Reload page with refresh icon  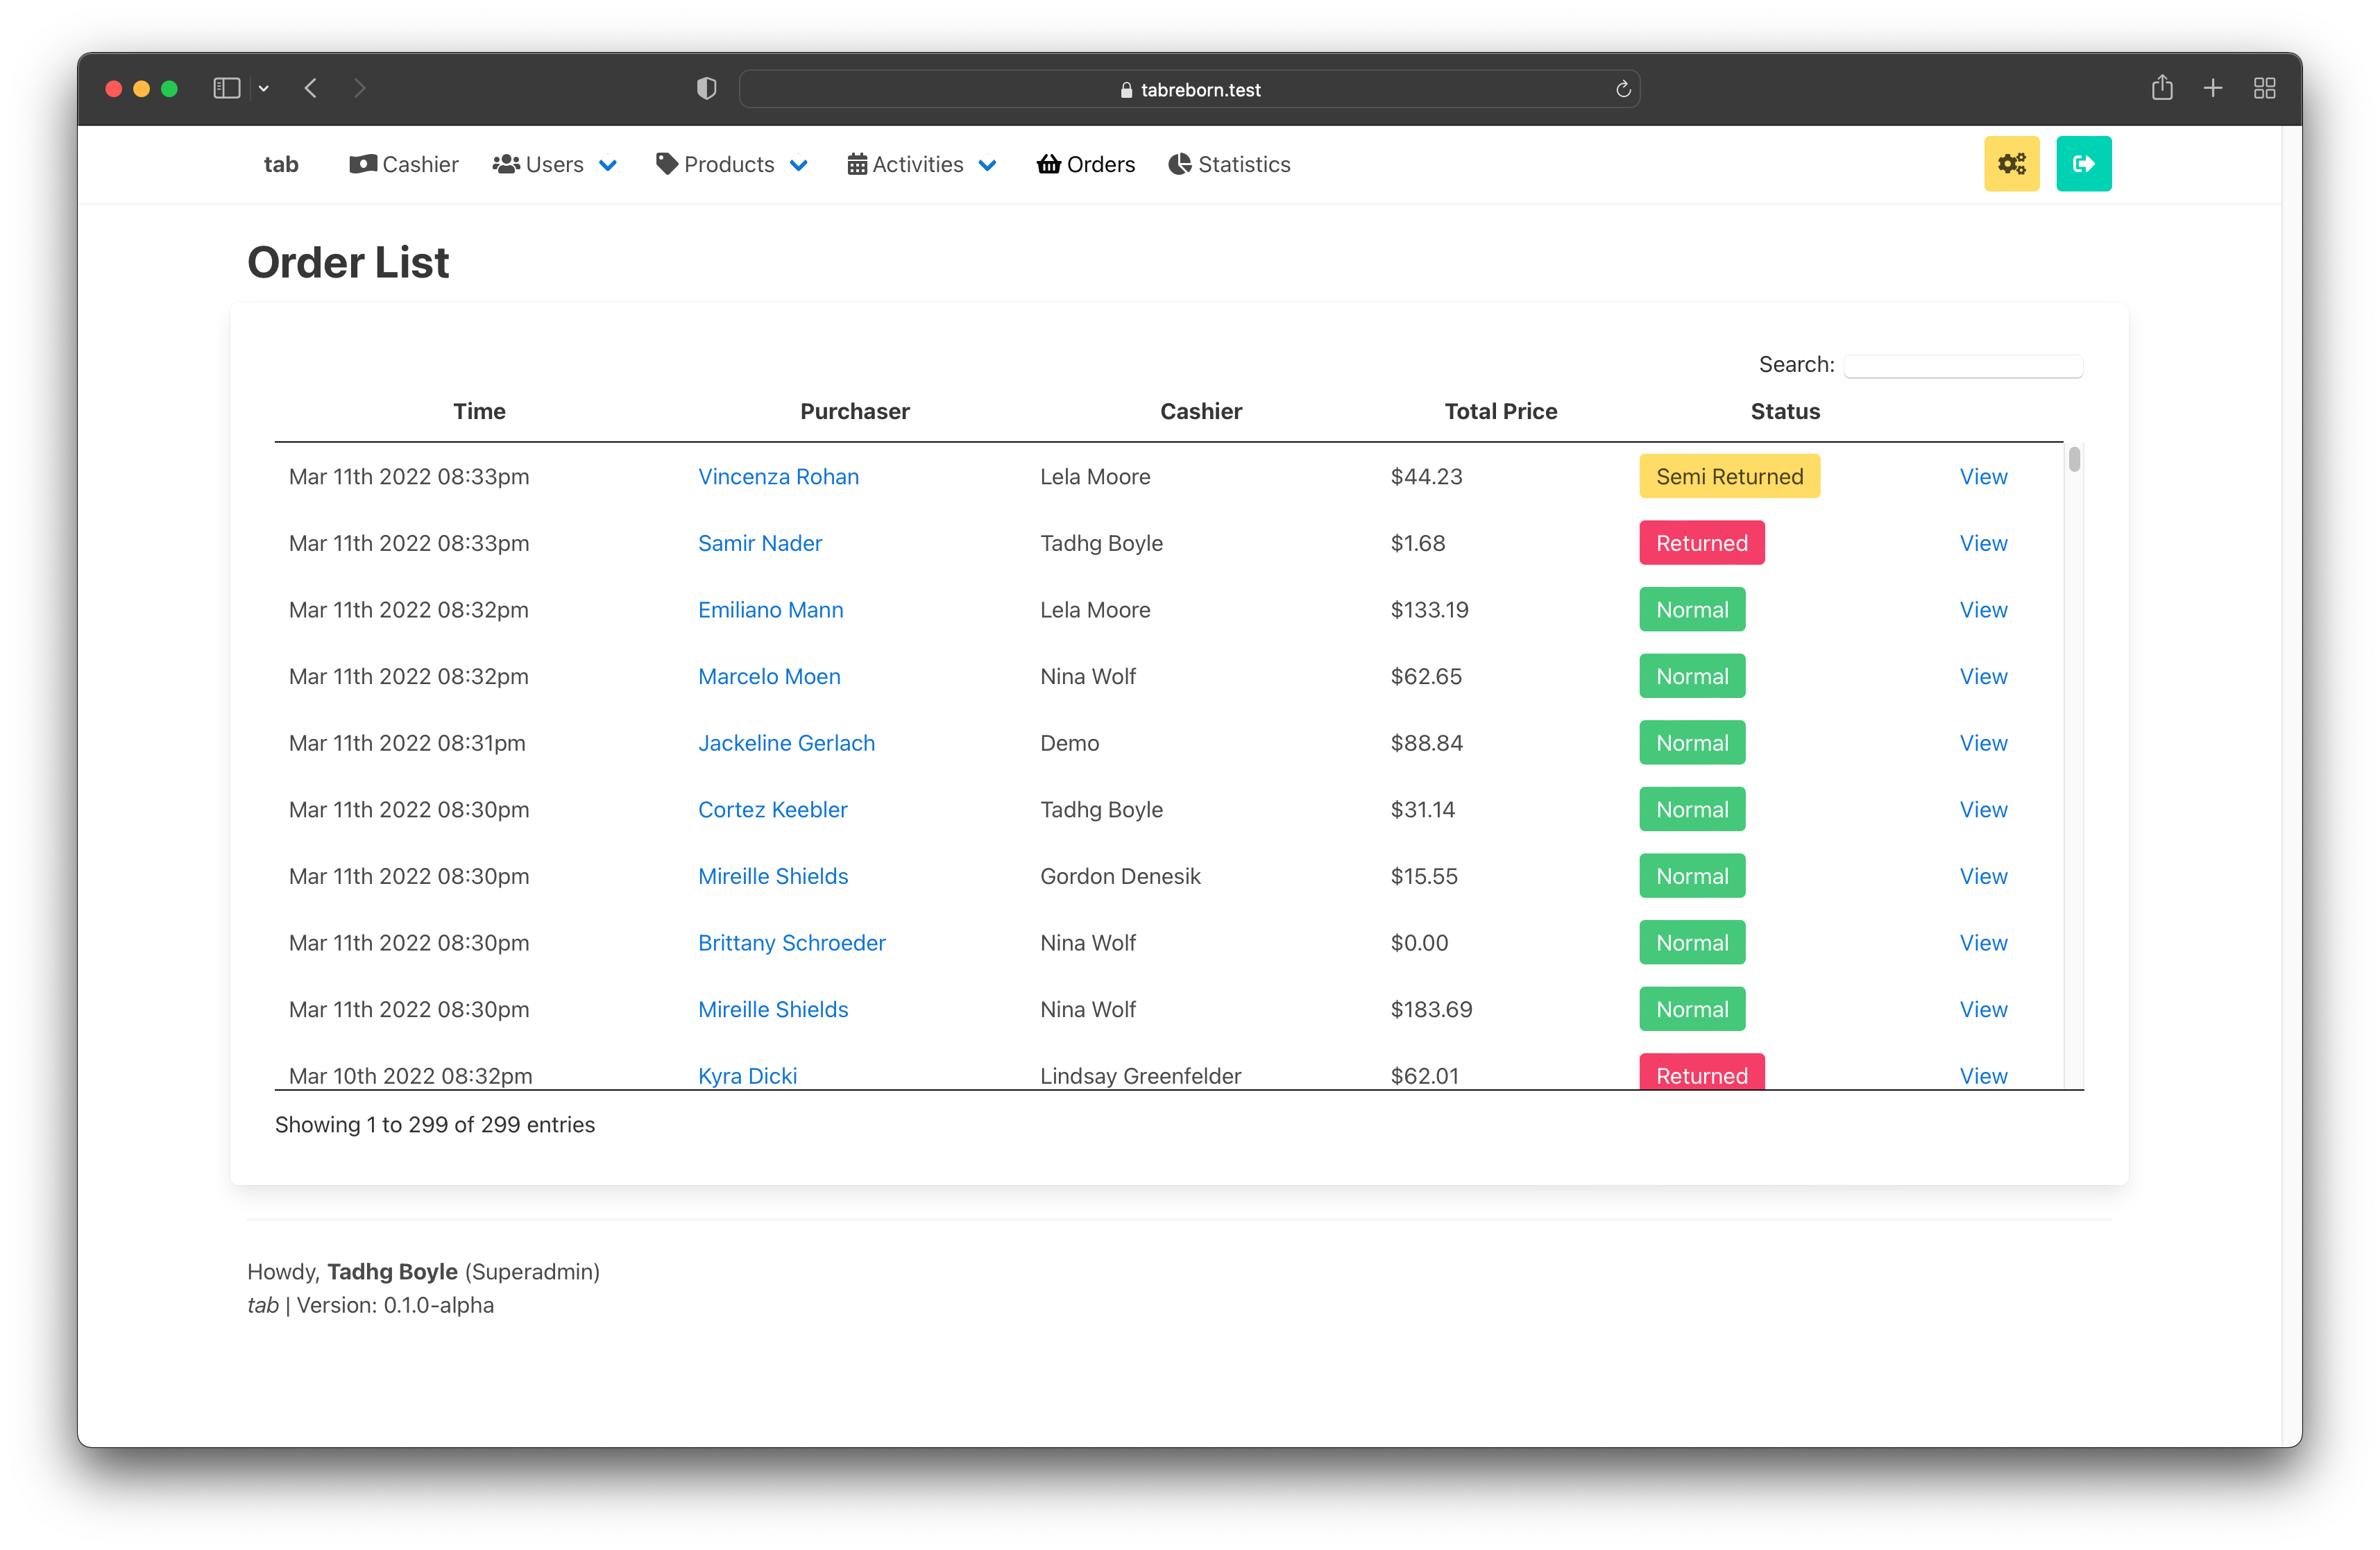pyautogui.click(x=1623, y=89)
